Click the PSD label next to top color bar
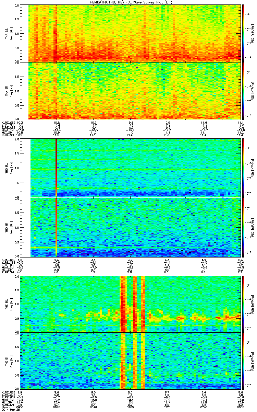 click(253, 33)
